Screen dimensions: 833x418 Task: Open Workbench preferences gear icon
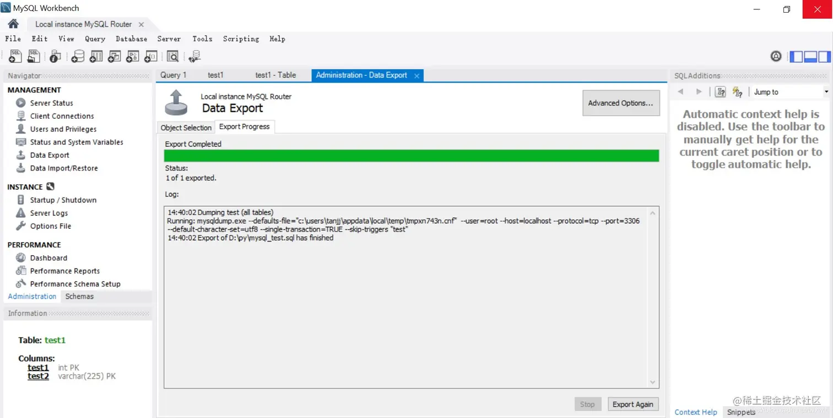776,56
